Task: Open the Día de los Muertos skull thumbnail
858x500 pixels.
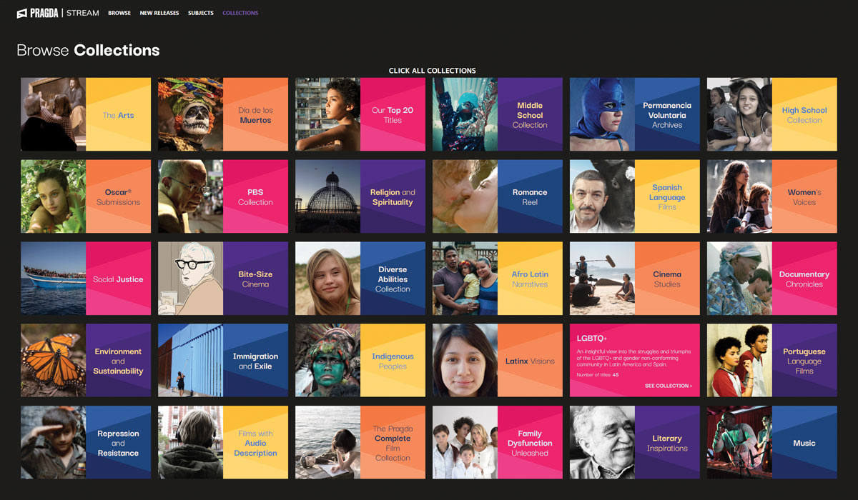Action: point(190,114)
